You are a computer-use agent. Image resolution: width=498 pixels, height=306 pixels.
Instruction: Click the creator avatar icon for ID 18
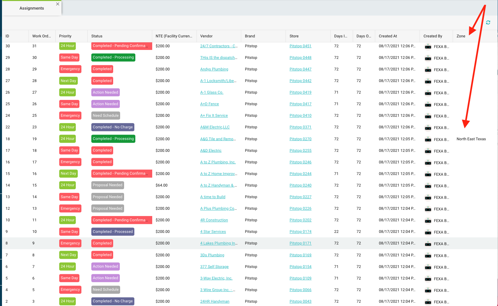coord(428,140)
